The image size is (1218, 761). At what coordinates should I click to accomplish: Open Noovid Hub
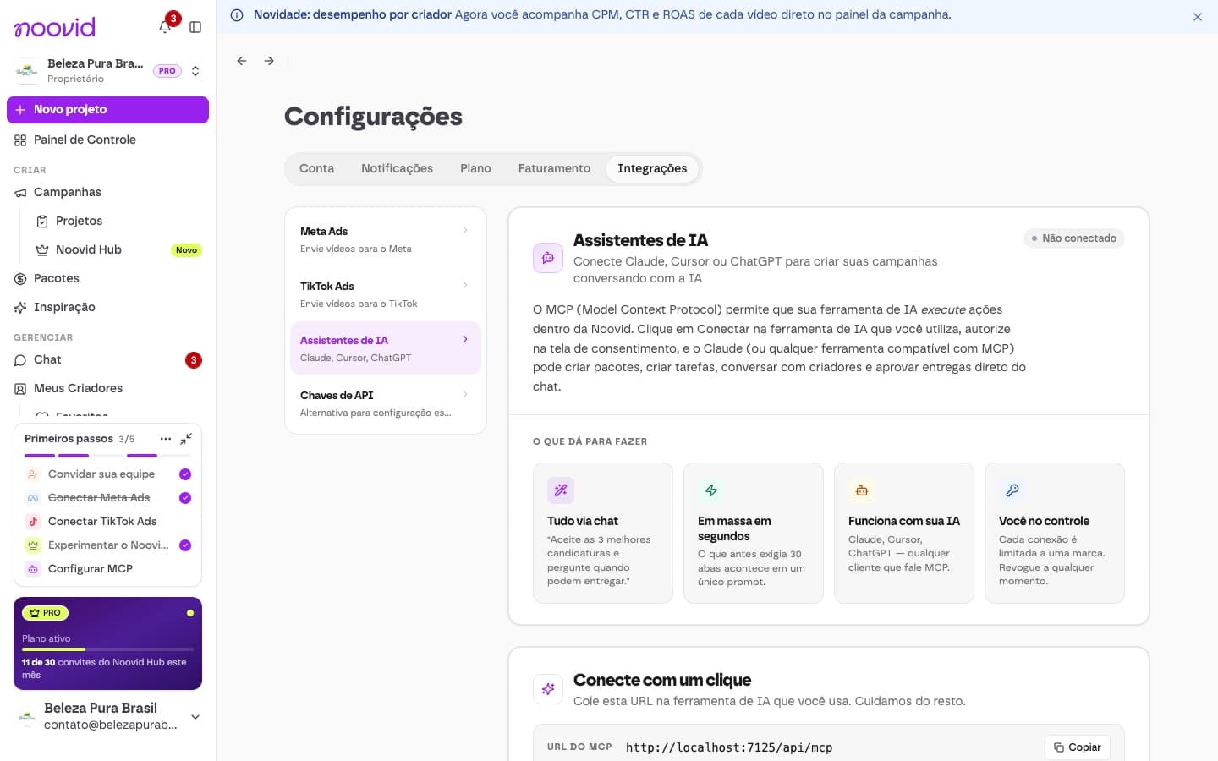[x=118, y=250]
